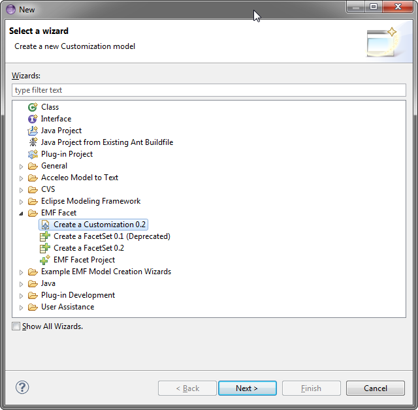Image resolution: width=418 pixels, height=410 pixels.
Task: Click the EMF Facet Project icon
Action: 45,260
